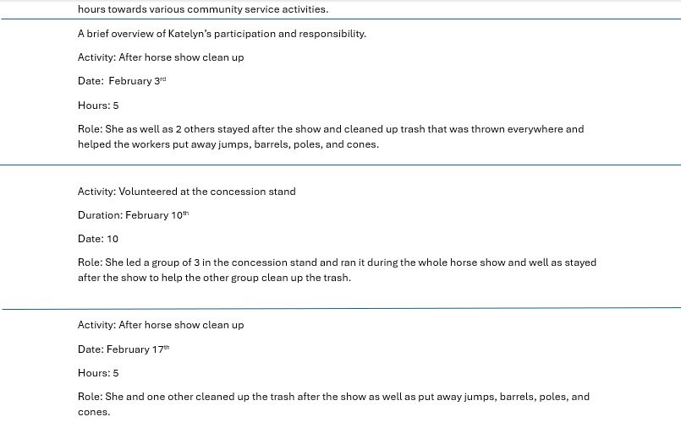Click "Hours: 5" below the February 3rd date
Screen dimensions: 681x433
tap(98, 106)
